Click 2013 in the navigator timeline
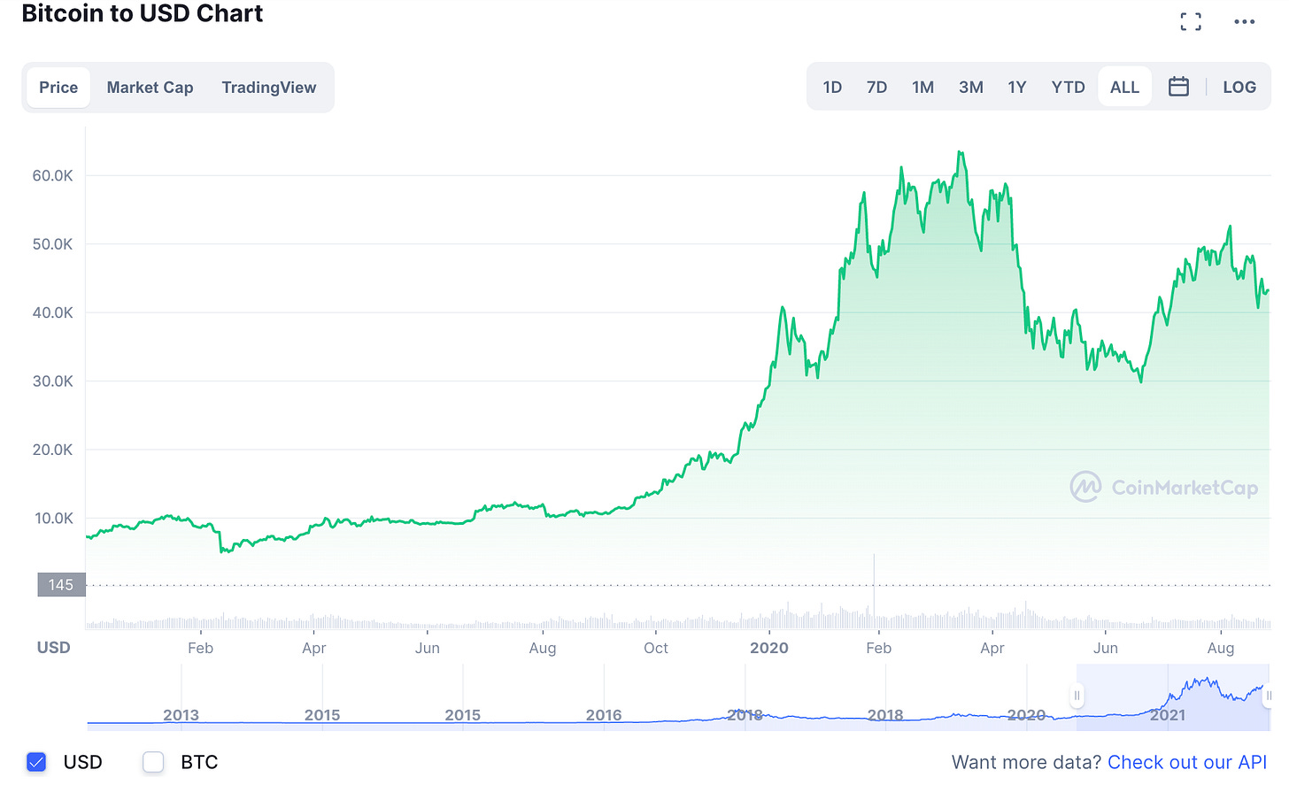 pos(181,715)
